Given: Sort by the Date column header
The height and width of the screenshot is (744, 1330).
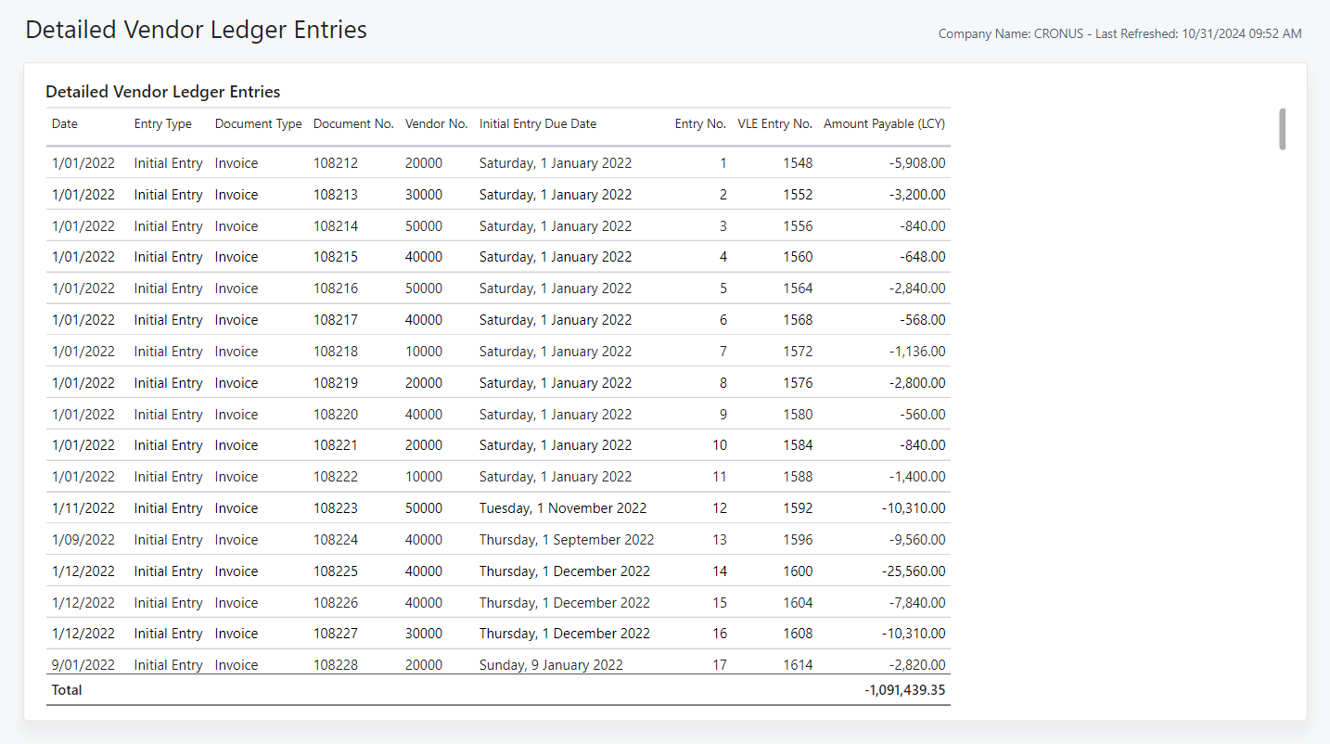Looking at the screenshot, I should coord(64,123).
